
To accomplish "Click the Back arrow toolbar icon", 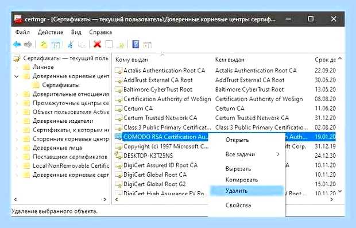I will [x=17, y=44].
